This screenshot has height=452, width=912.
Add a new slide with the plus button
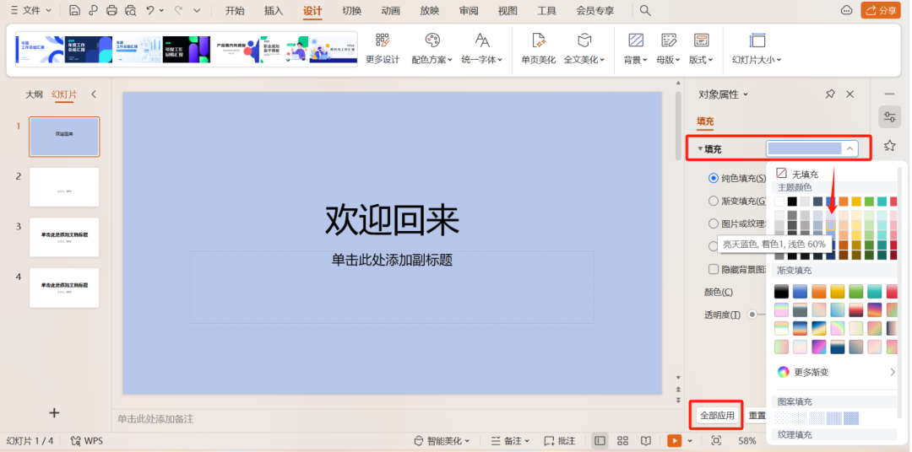(54, 413)
